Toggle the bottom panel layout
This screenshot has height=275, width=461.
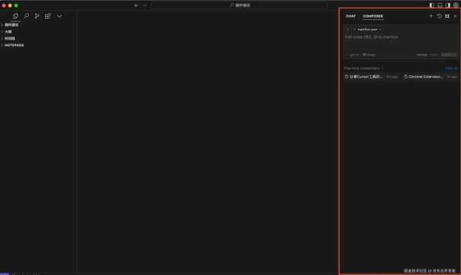tap(440, 5)
